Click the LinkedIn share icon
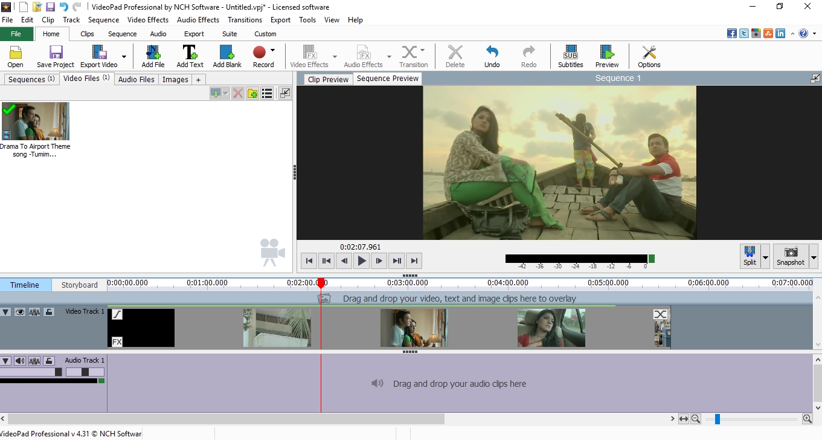Viewport: 822px width, 440px height. [x=780, y=33]
